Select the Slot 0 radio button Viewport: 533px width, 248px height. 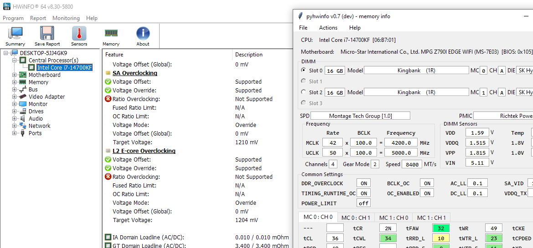coord(304,71)
